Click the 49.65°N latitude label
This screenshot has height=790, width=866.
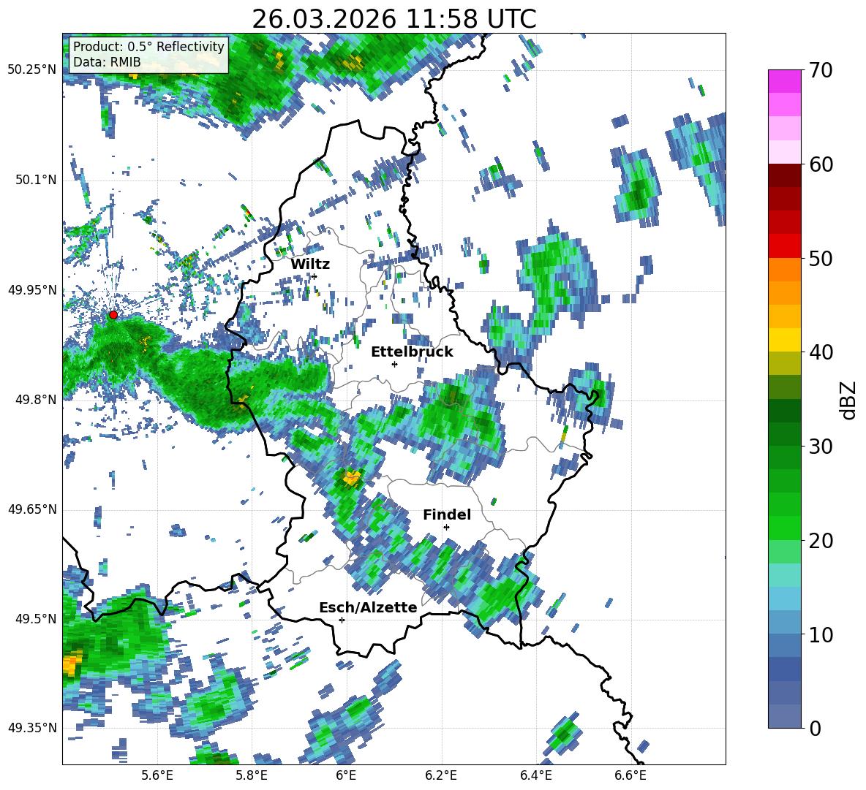pos(32,509)
